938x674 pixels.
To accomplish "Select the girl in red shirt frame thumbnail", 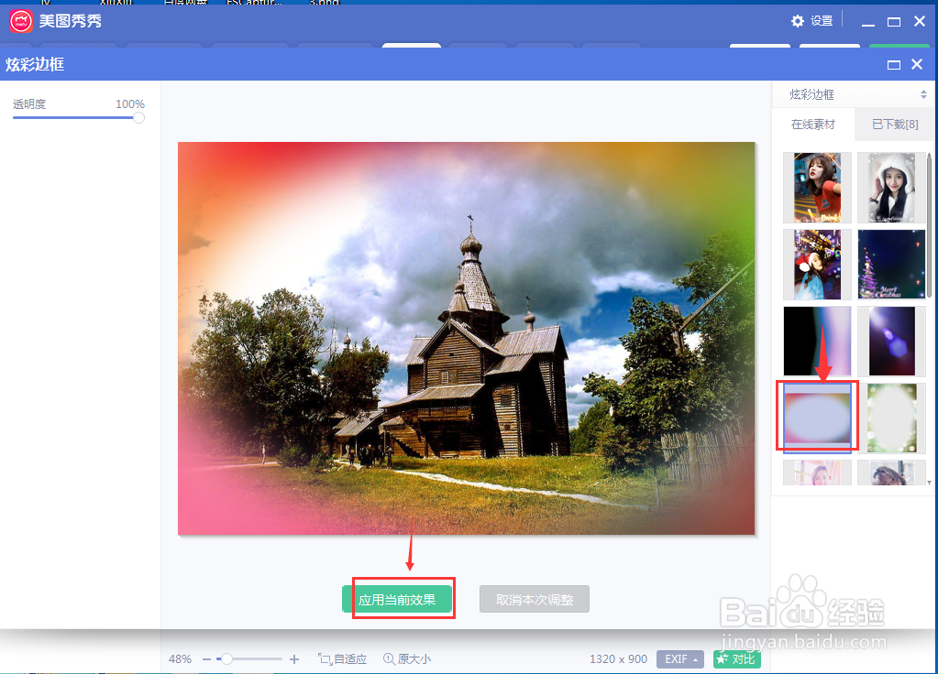I will tap(817, 188).
